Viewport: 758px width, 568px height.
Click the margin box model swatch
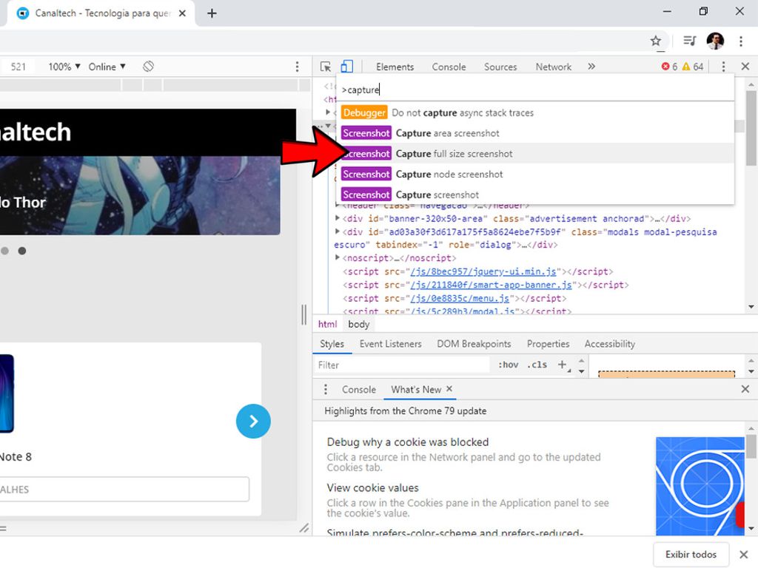666,373
